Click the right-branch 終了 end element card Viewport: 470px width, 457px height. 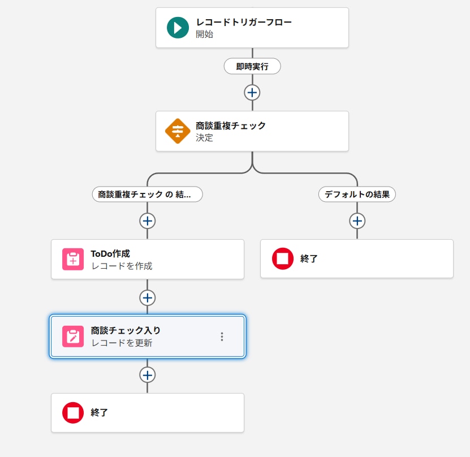pos(356,258)
